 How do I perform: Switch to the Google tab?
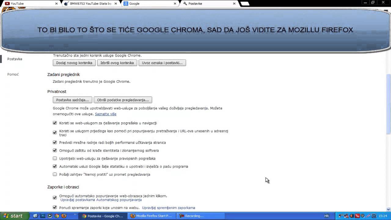click(150, 4)
